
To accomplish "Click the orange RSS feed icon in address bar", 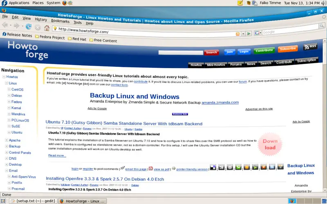I will [x=237, y=34].
